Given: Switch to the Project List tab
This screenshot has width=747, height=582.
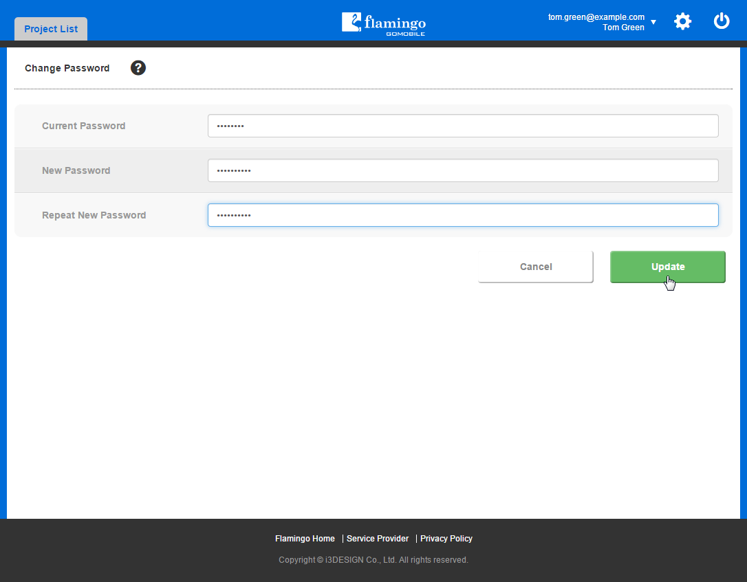Looking at the screenshot, I should [x=51, y=30].
